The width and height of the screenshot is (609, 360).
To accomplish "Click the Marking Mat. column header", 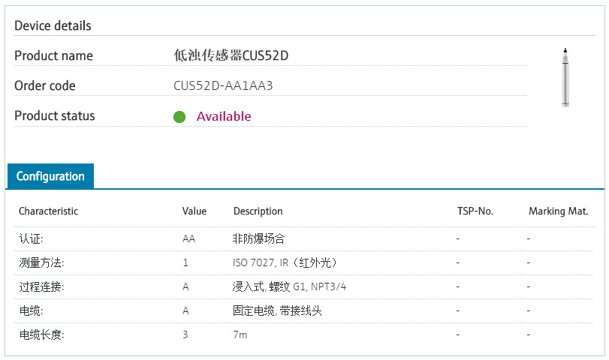I will (558, 211).
